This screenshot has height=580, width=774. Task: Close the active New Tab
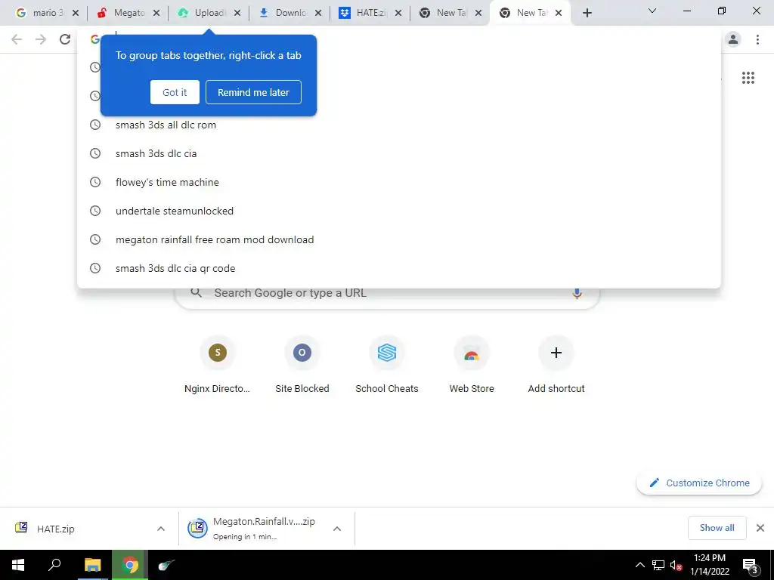(559, 14)
